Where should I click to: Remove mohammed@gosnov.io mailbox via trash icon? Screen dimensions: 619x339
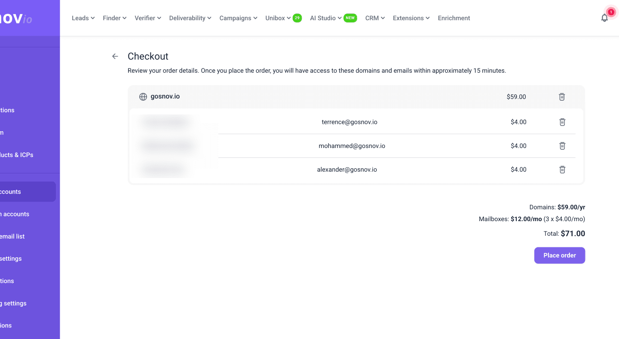coord(562,146)
